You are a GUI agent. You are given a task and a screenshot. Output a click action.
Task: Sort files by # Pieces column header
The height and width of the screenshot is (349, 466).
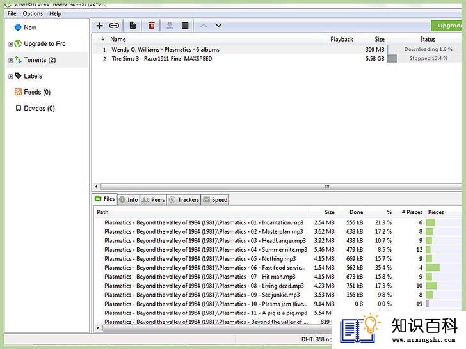[x=412, y=212]
